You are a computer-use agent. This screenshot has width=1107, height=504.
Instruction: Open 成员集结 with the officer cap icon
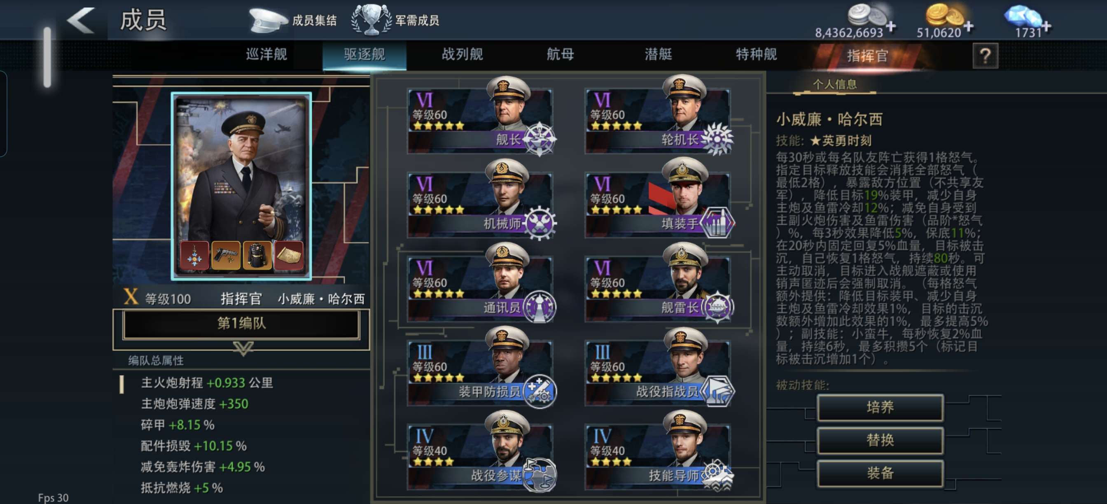pyautogui.click(x=293, y=20)
